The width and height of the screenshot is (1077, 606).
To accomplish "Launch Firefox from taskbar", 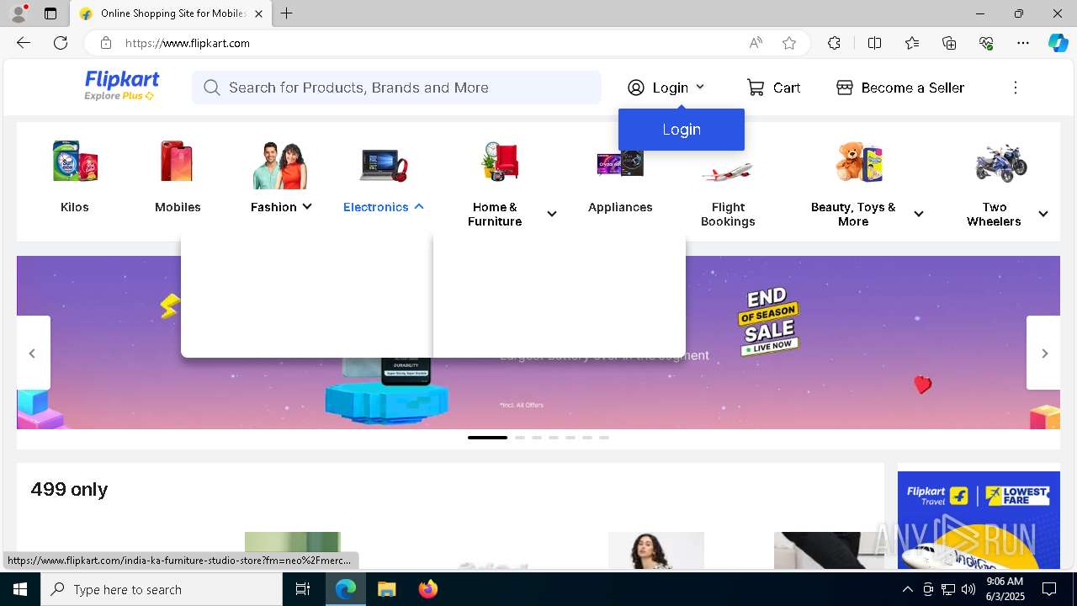I will 428,589.
